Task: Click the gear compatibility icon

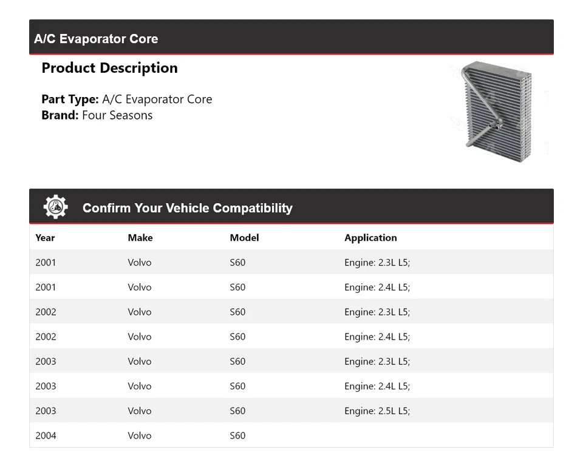Action: click(x=55, y=207)
